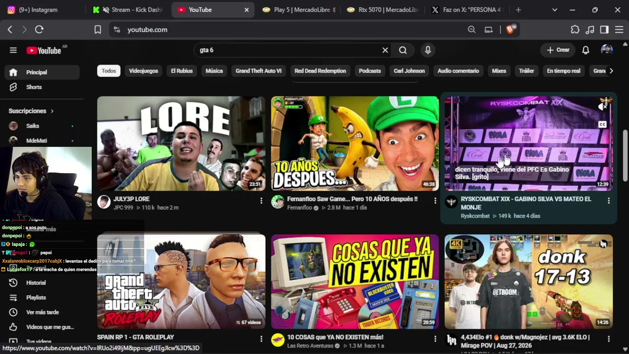Reload the YouTube page

(39, 29)
